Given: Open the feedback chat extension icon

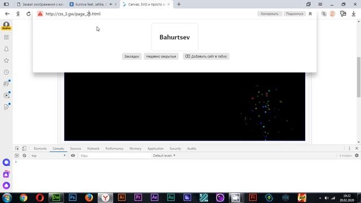Looking at the screenshot, I should click(x=343, y=14).
